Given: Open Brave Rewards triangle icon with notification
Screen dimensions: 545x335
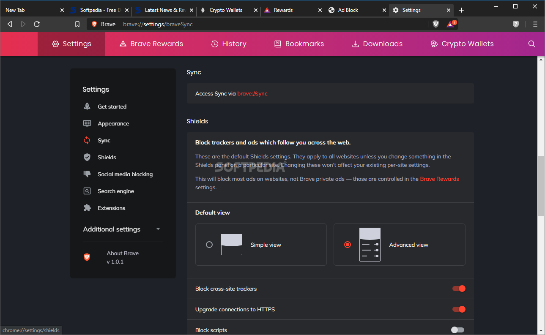Looking at the screenshot, I should [451, 24].
